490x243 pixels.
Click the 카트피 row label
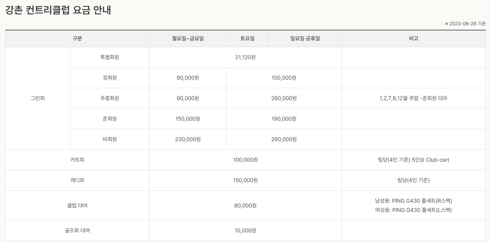pos(77,160)
